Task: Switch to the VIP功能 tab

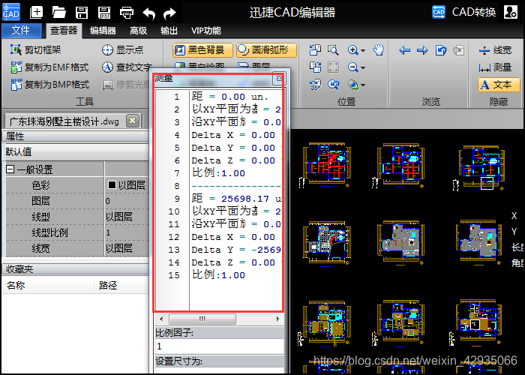Action: point(206,31)
